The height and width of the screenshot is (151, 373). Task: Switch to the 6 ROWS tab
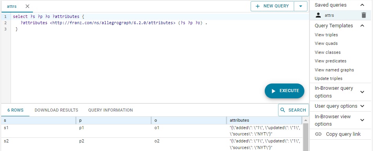pos(15,110)
